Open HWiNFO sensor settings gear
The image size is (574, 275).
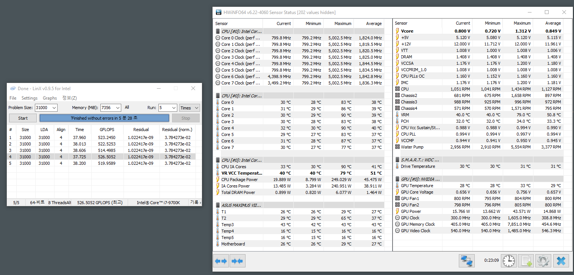543,261
